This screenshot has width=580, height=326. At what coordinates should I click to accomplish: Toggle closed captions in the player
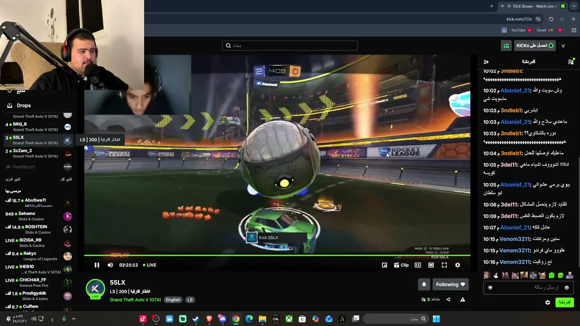418,265
